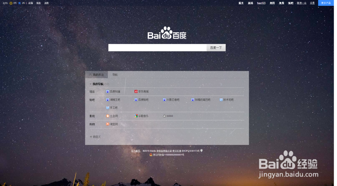The height and width of the screenshot is (186, 337).
Task: Click the Baidu logo
Action: click(167, 33)
